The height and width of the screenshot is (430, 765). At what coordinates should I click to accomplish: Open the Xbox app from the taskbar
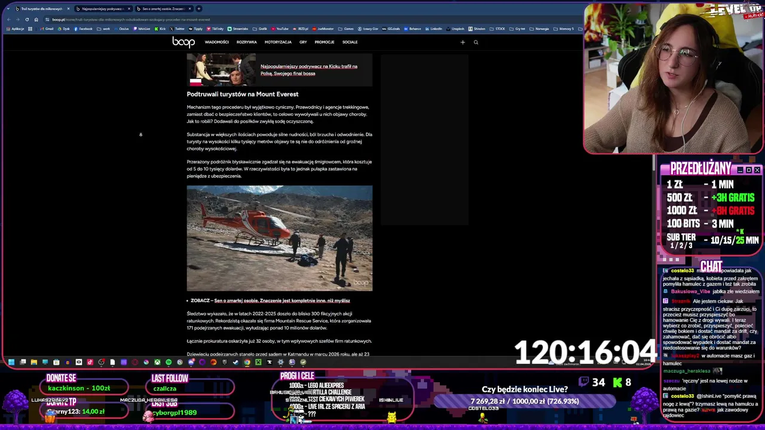point(158,362)
